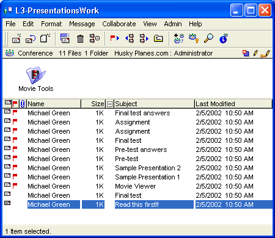275x238 pixels.
Task: Click the Reply toolbar icon
Action: pyautogui.click(x=31, y=38)
